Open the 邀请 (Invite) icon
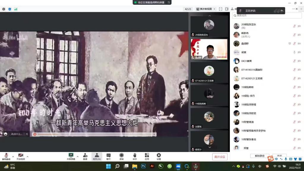The width and height of the screenshot is (304, 171). 85,156
